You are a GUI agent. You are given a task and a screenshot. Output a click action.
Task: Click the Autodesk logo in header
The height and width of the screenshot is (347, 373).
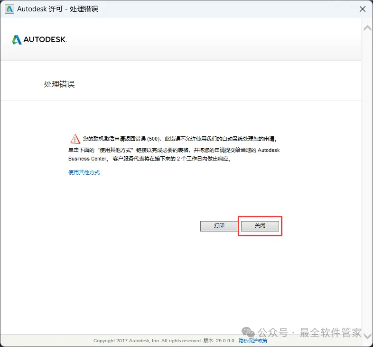(x=39, y=39)
